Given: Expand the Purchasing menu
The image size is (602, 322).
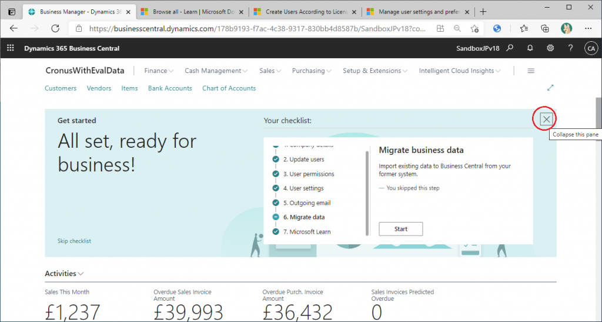Looking at the screenshot, I should [x=312, y=71].
